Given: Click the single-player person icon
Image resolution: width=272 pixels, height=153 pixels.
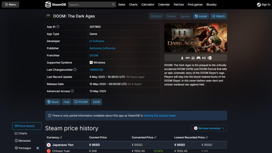Looking at the screenshot, I should click(182, 58).
